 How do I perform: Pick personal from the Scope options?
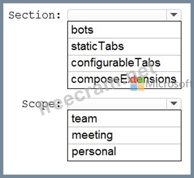tap(124, 152)
